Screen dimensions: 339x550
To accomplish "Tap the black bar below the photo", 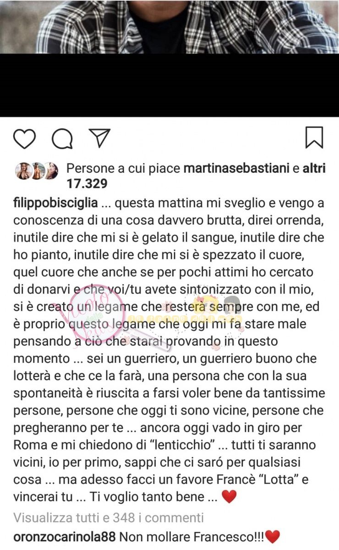I will 169,85.
